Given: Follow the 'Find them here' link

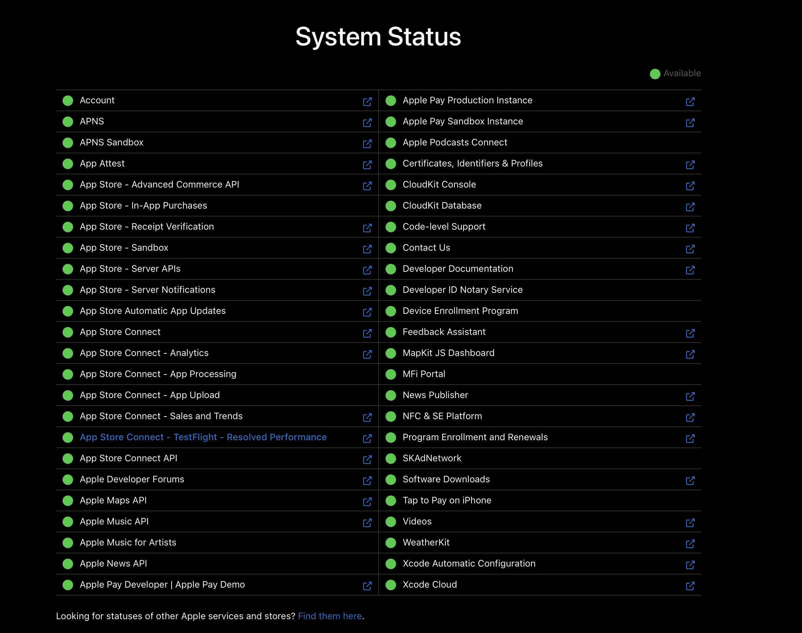Looking at the screenshot, I should [x=330, y=616].
